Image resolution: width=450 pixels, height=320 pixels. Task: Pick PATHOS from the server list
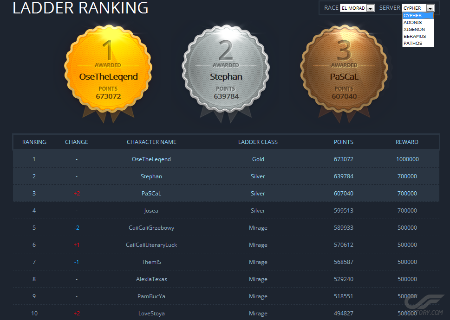pyautogui.click(x=418, y=43)
